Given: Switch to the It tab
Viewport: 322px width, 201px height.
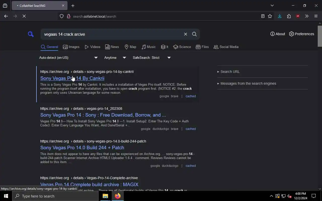Looking at the screenshot, I should point(165,47).
